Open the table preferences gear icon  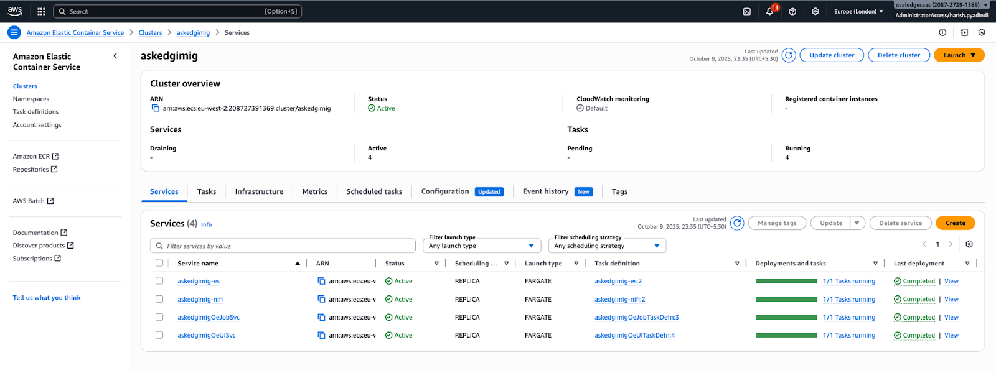[x=969, y=244]
